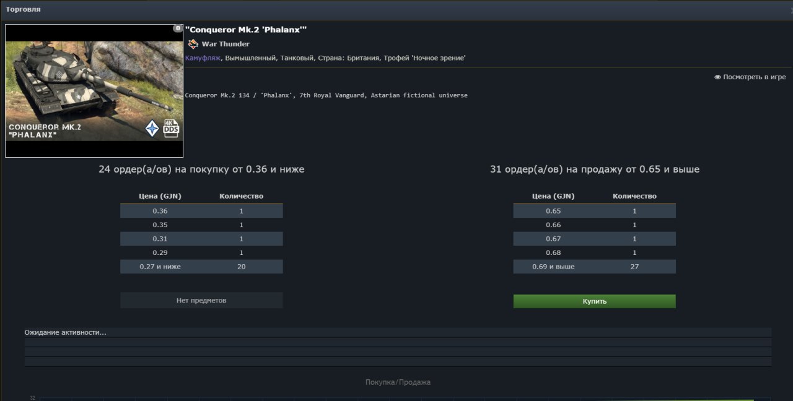793x401 pixels.
Task: Click the item count badge showing 0
Action: (x=178, y=28)
